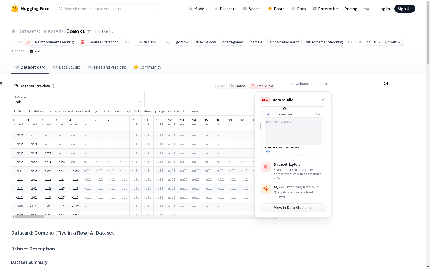430x269 pixels.
Task: Expand the full dataset viewer not available notice
Action: click(107, 111)
